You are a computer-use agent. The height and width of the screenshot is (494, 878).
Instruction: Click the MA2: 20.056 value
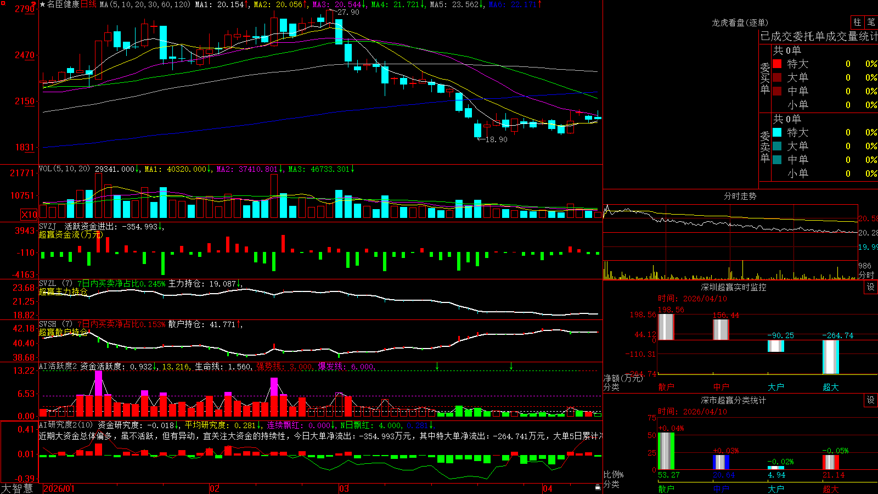click(278, 4)
